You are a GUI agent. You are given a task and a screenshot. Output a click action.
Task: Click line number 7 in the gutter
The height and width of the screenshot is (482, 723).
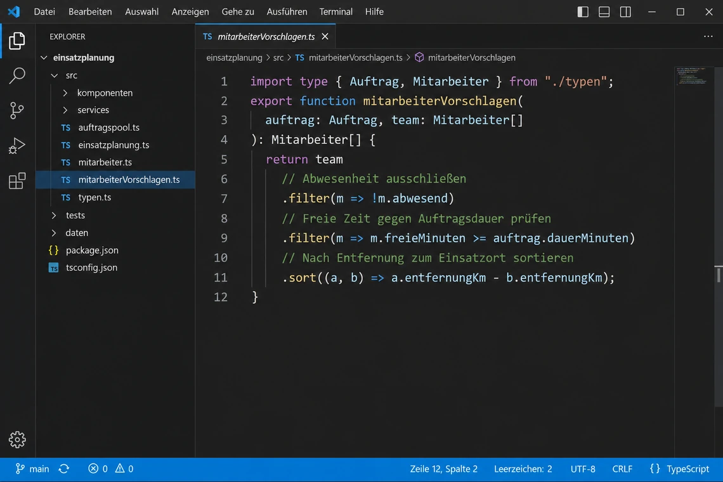pyautogui.click(x=224, y=199)
